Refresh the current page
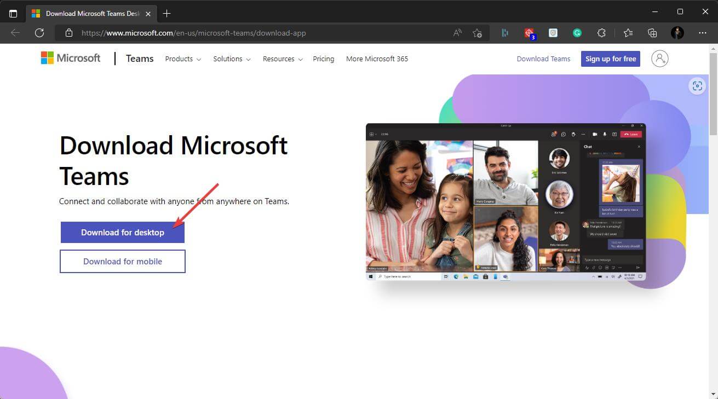 tap(39, 33)
